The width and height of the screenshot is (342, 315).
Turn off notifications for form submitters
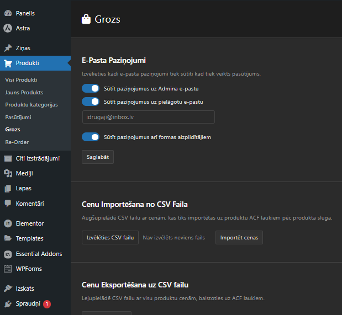(x=91, y=137)
